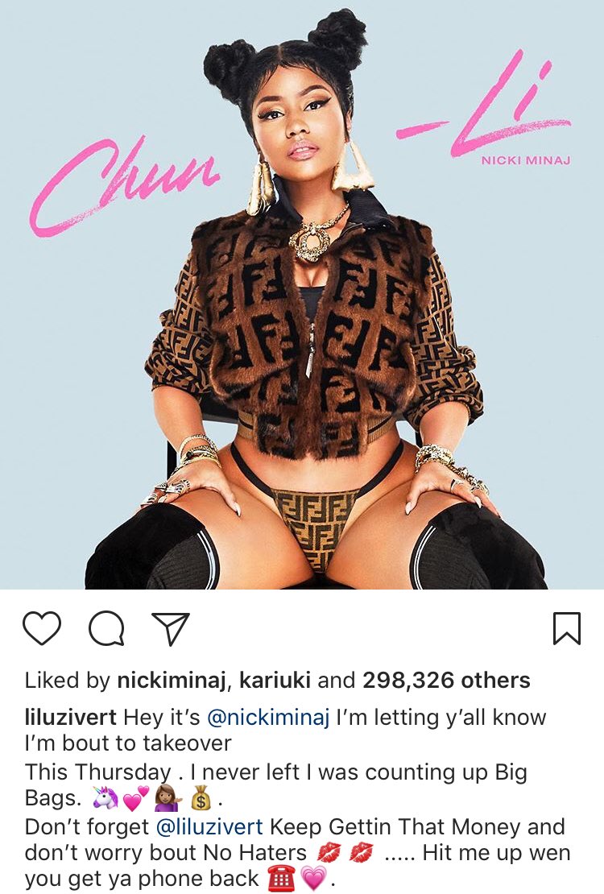Open nickiminaj profile from likes line
This screenshot has width=604, height=894.
coord(172,681)
